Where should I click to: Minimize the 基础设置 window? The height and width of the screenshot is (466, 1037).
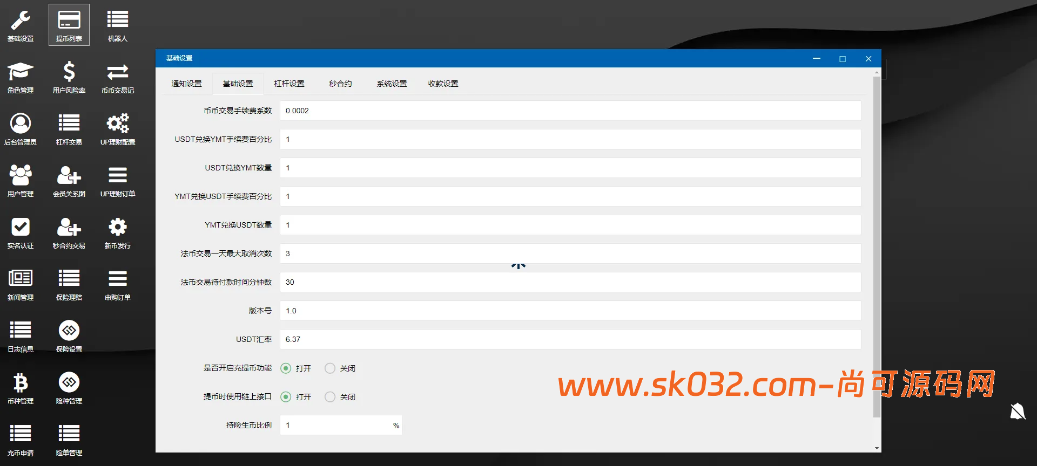(x=817, y=58)
